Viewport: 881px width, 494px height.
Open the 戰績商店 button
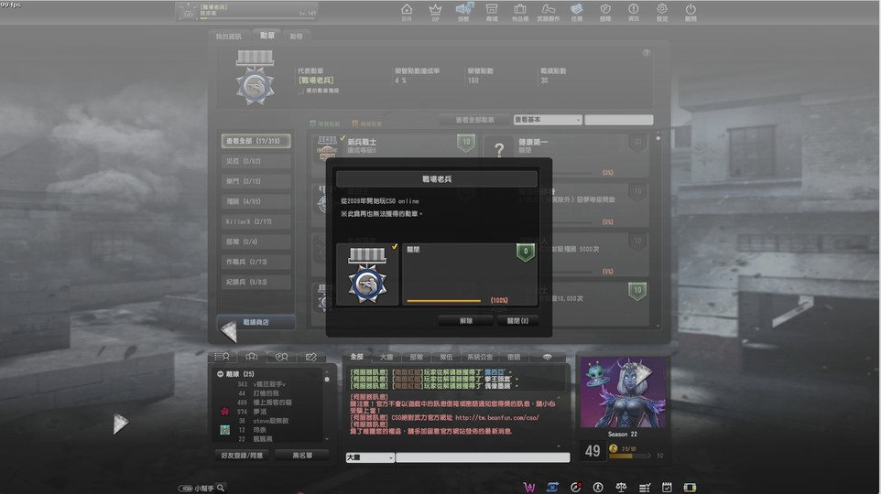tap(256, 322)
